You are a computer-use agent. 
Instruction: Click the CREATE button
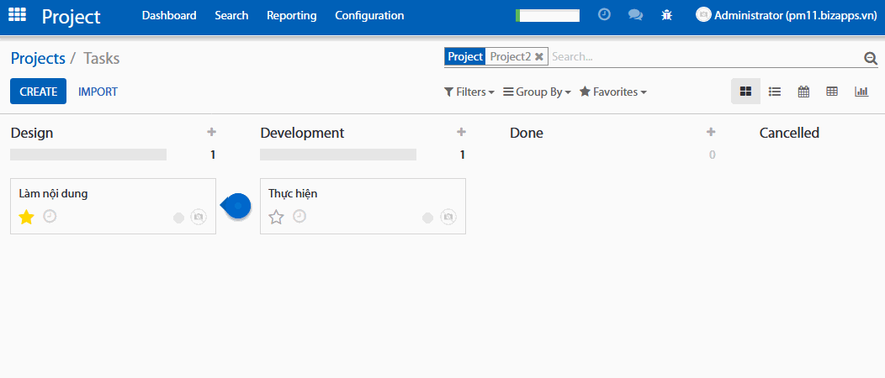point(38,92)
